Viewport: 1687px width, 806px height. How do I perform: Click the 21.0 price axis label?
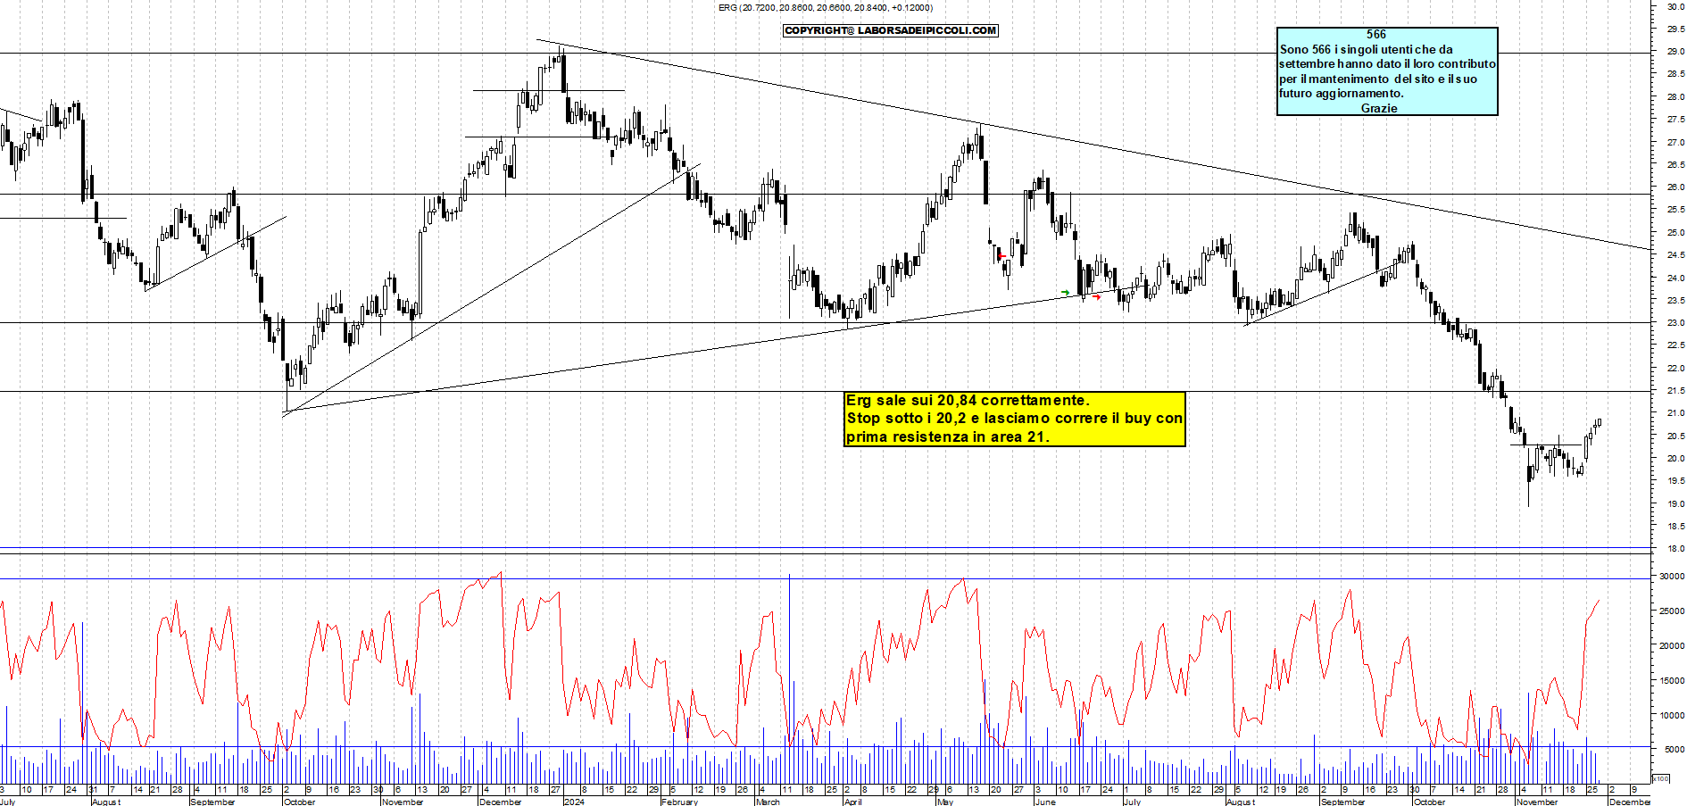pyautogui.click(x=1675, y=413)
